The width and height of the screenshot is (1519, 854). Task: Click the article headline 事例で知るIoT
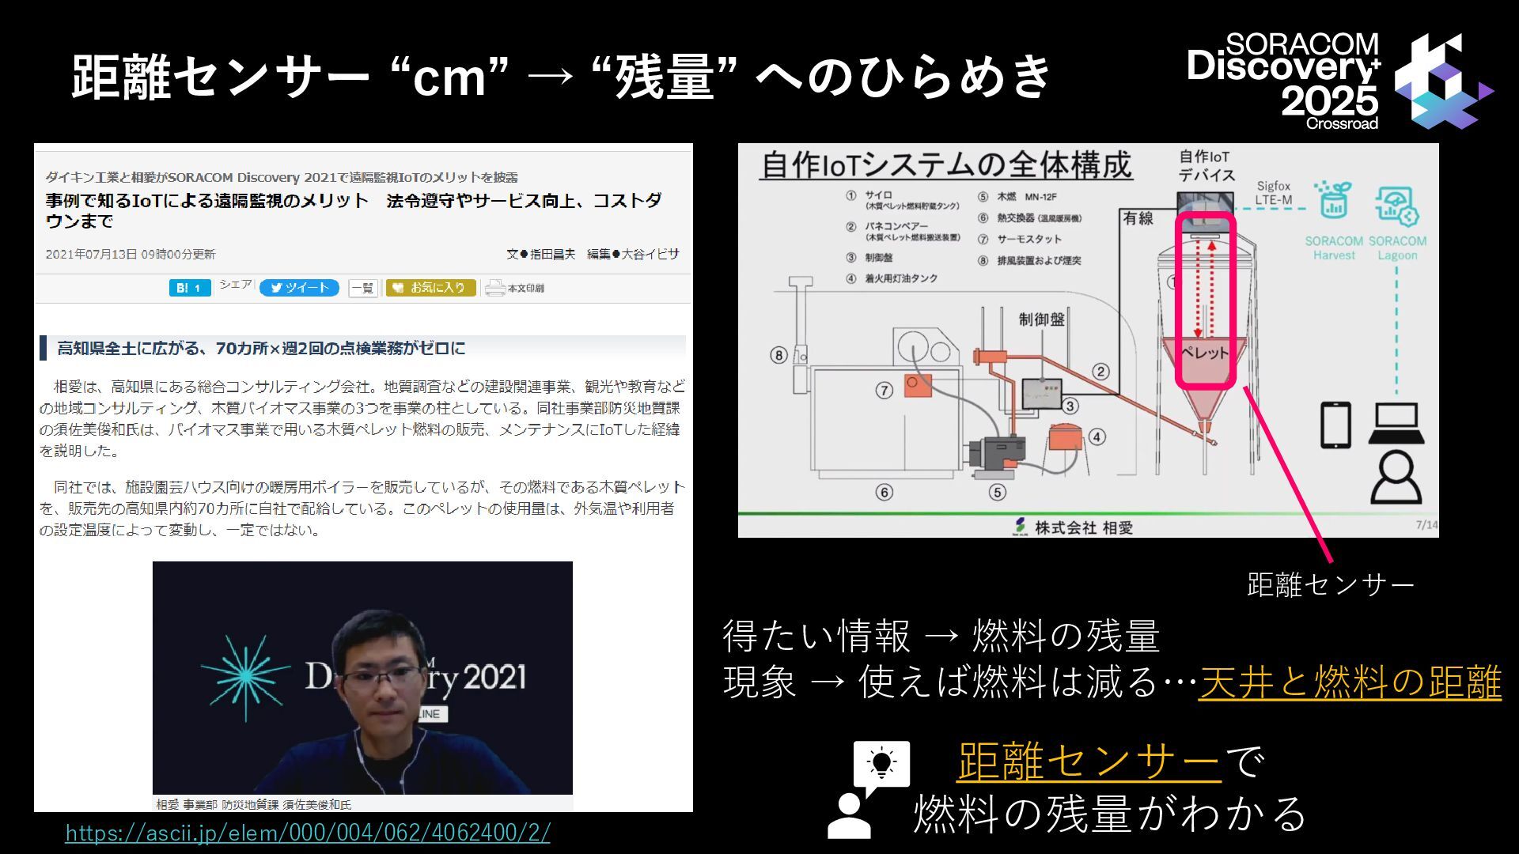354,211
